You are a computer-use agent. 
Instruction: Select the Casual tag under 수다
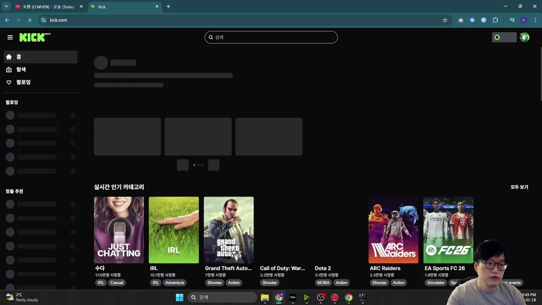(117, 283)
